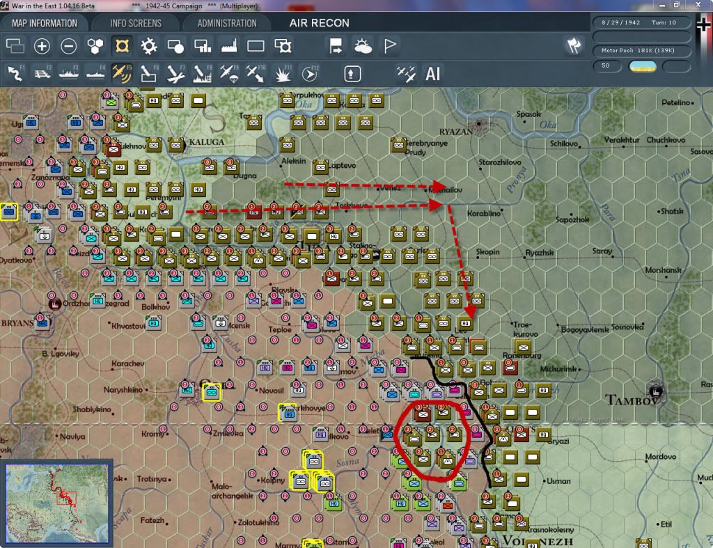This screenshot has width=713, height=548.
Task: Click the Morshansk town label
Action: pos(663,269)
